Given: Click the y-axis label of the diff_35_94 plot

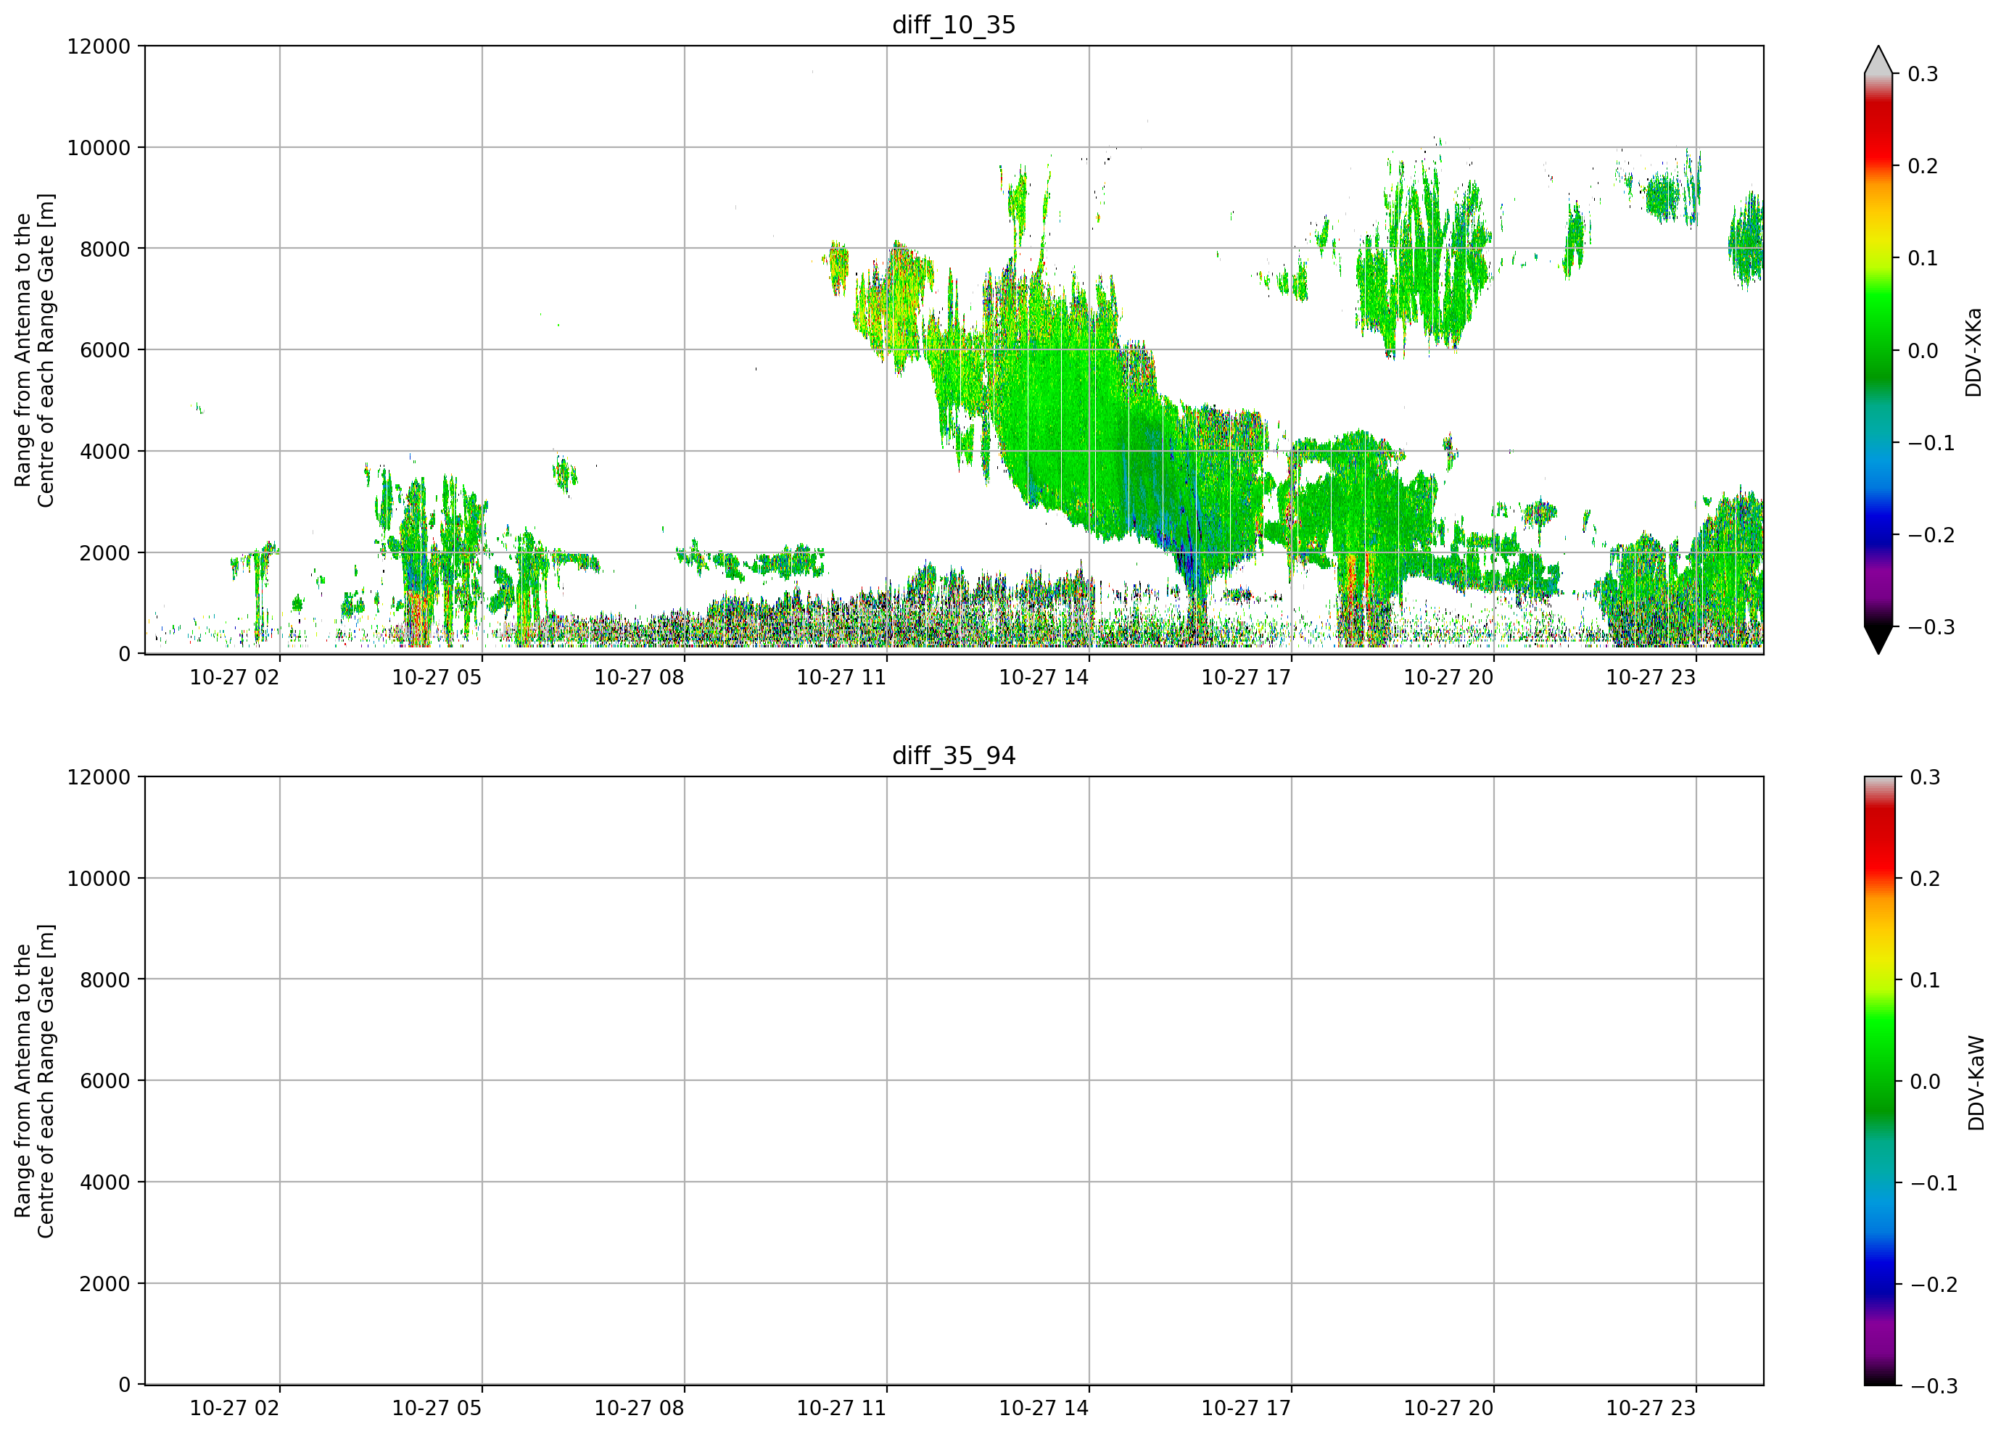Looking at the screenshot, I should pyautogui.click(x=34, y=1081).
